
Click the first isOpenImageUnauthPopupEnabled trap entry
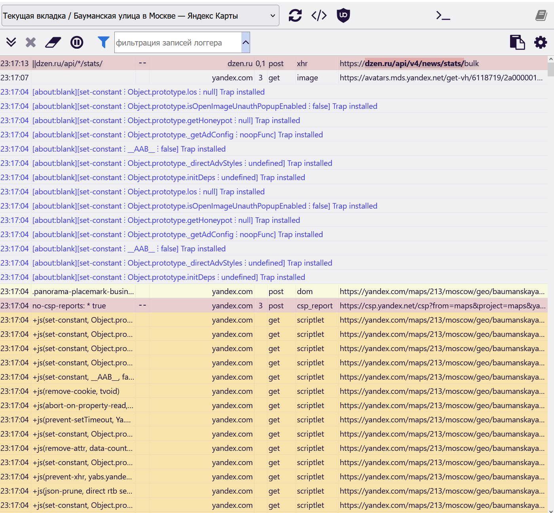click(205, 106)
